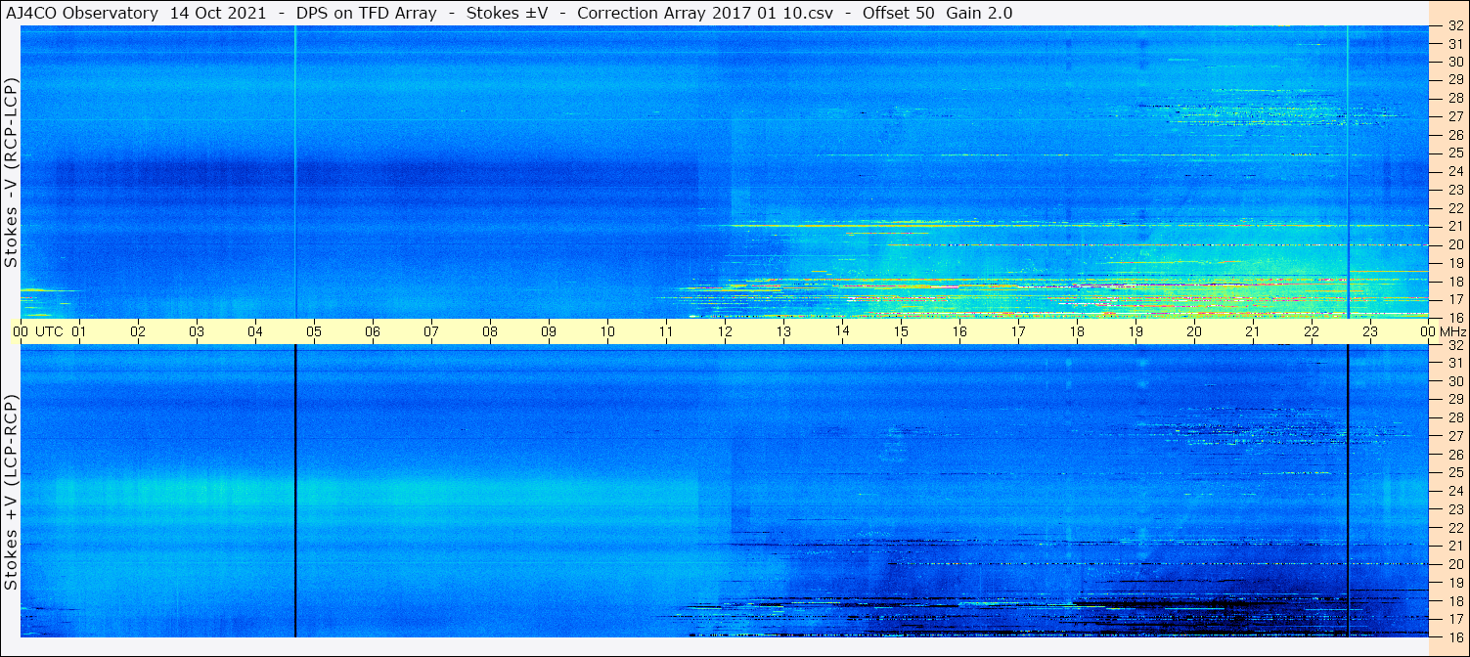Screen dimensions: 1470x657
Task: Click the '14' hour label on time axis
Action: pos(842,331)
